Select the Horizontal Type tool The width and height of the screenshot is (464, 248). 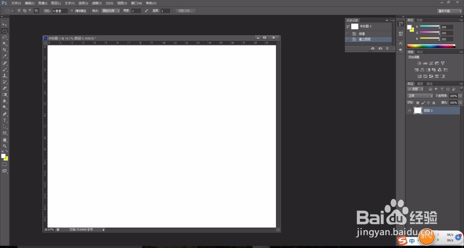point(5,120)
